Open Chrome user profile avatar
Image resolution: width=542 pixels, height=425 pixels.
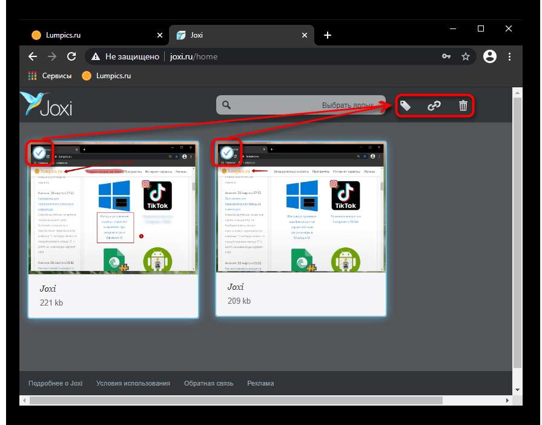(490, 56)
